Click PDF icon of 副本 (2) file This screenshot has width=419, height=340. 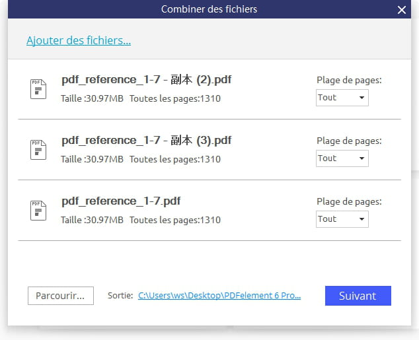38,89
